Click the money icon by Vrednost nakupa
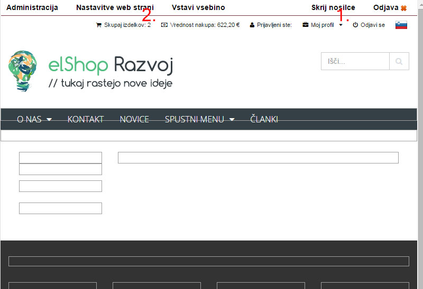The width and height of the screenshot is (423, 289). point(164,25)
